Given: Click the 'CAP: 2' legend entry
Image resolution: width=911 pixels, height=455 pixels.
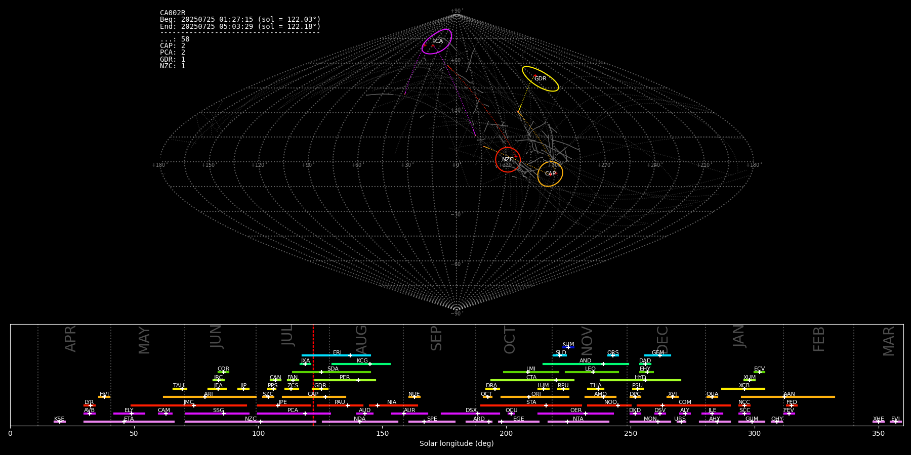Looking at the screenshot, I should click(173, 46).
